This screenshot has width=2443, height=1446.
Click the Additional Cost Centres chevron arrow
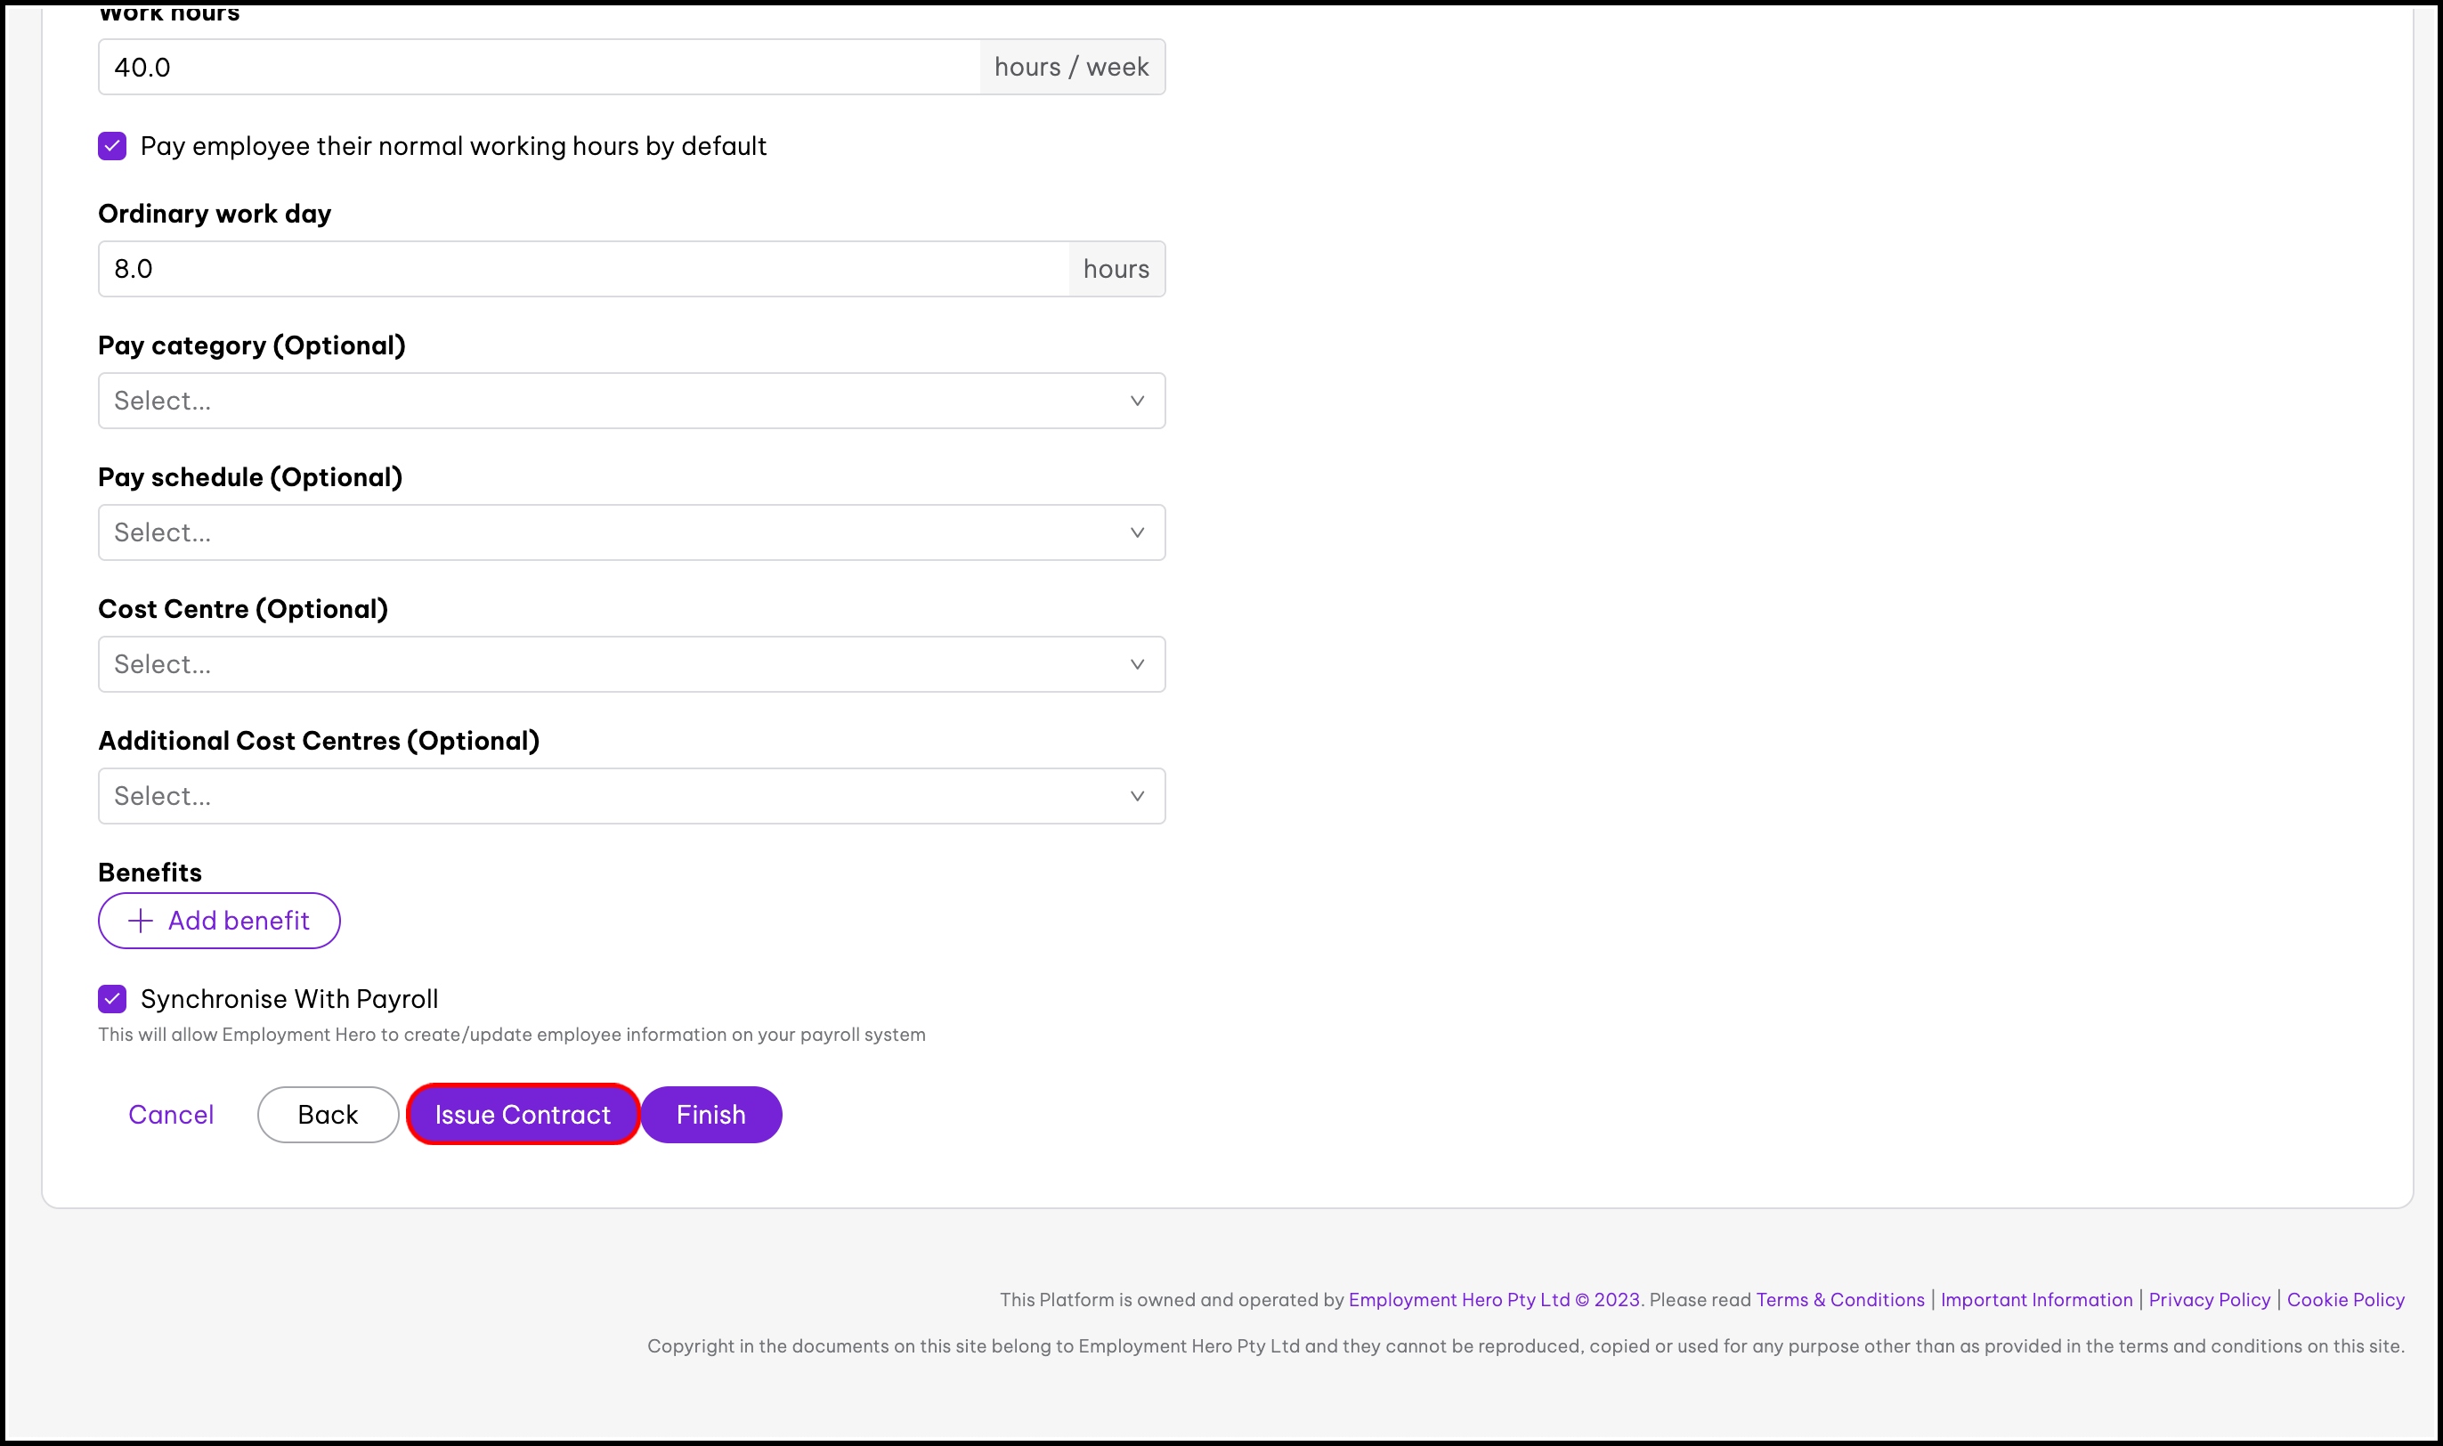(1136, 796)
